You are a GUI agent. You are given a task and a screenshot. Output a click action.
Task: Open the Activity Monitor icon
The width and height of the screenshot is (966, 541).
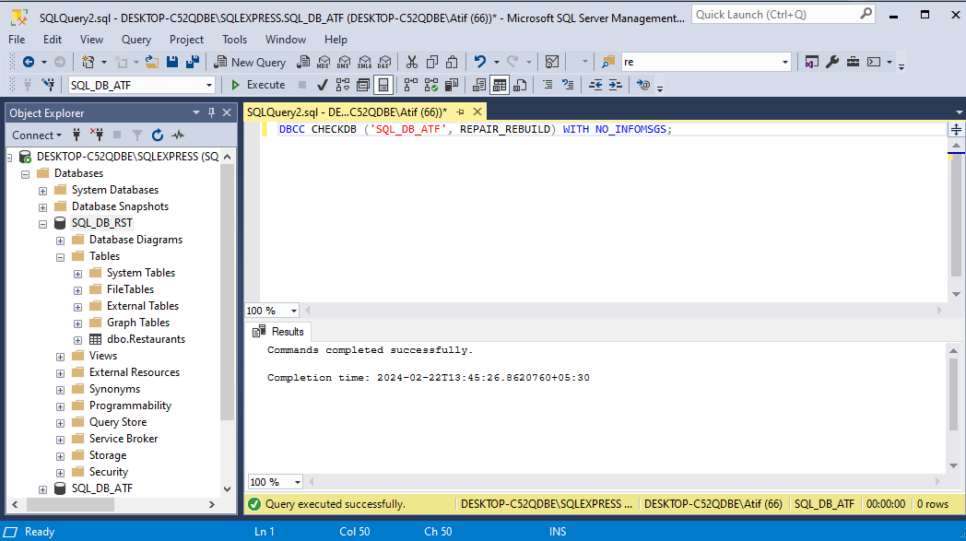click(552, 62)
